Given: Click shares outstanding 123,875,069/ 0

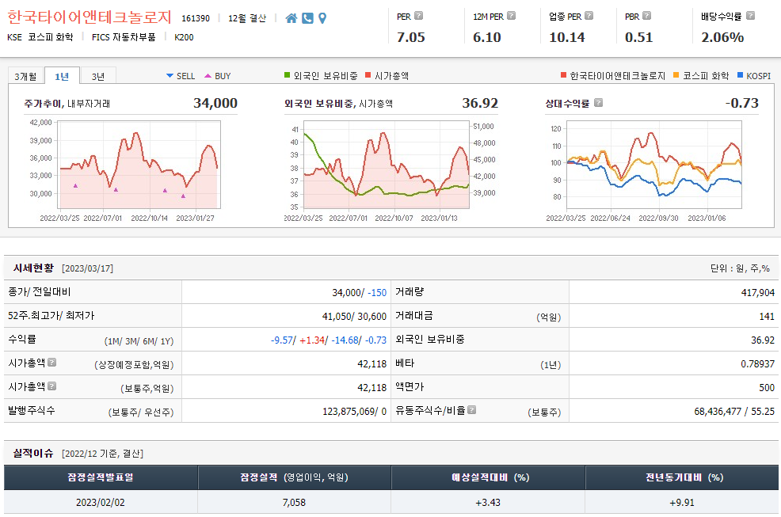Looking at the screenshot, I should pos(354,412).
